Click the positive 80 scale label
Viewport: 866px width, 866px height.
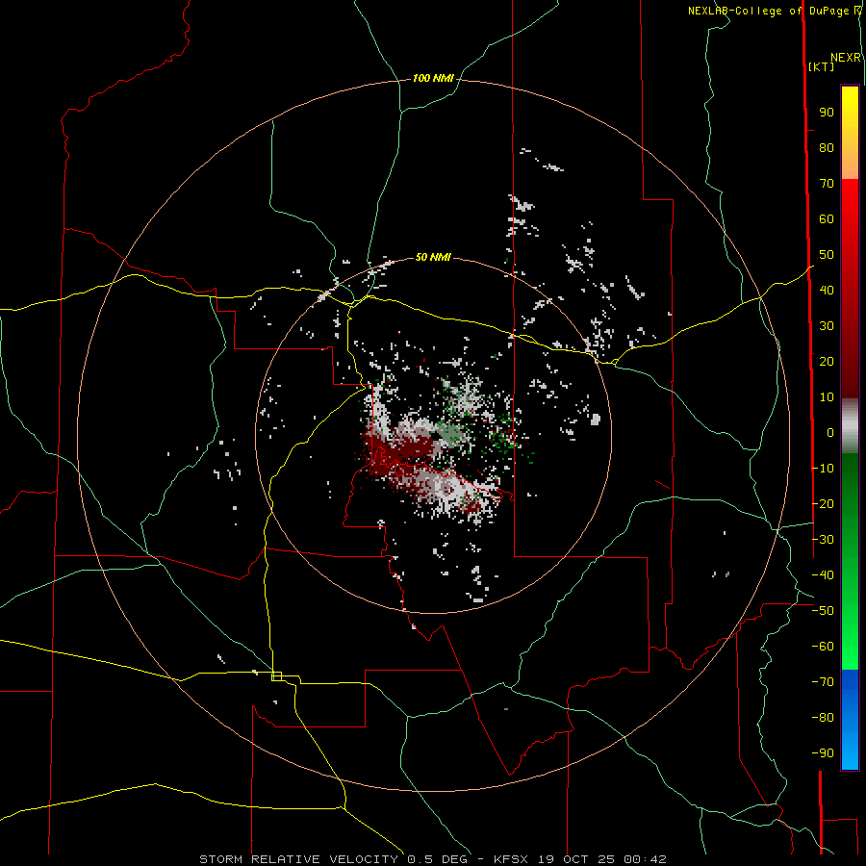point(827,148)
